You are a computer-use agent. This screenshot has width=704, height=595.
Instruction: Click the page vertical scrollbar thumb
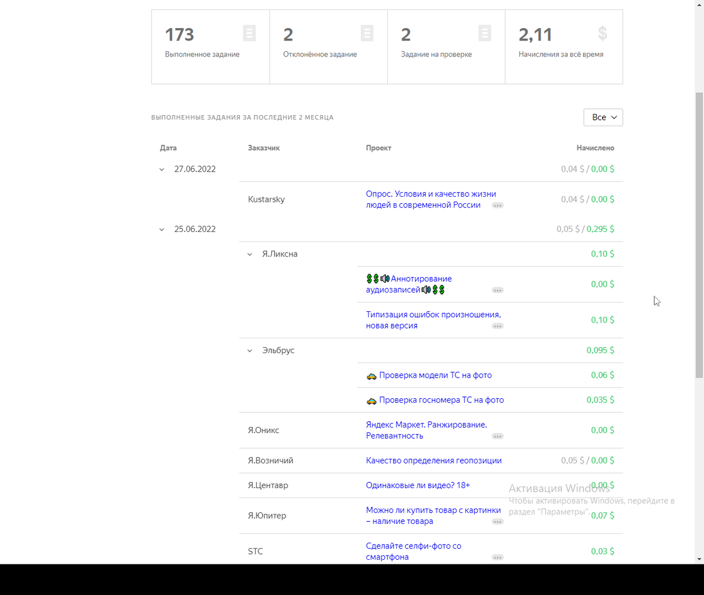tap(699, 235)
